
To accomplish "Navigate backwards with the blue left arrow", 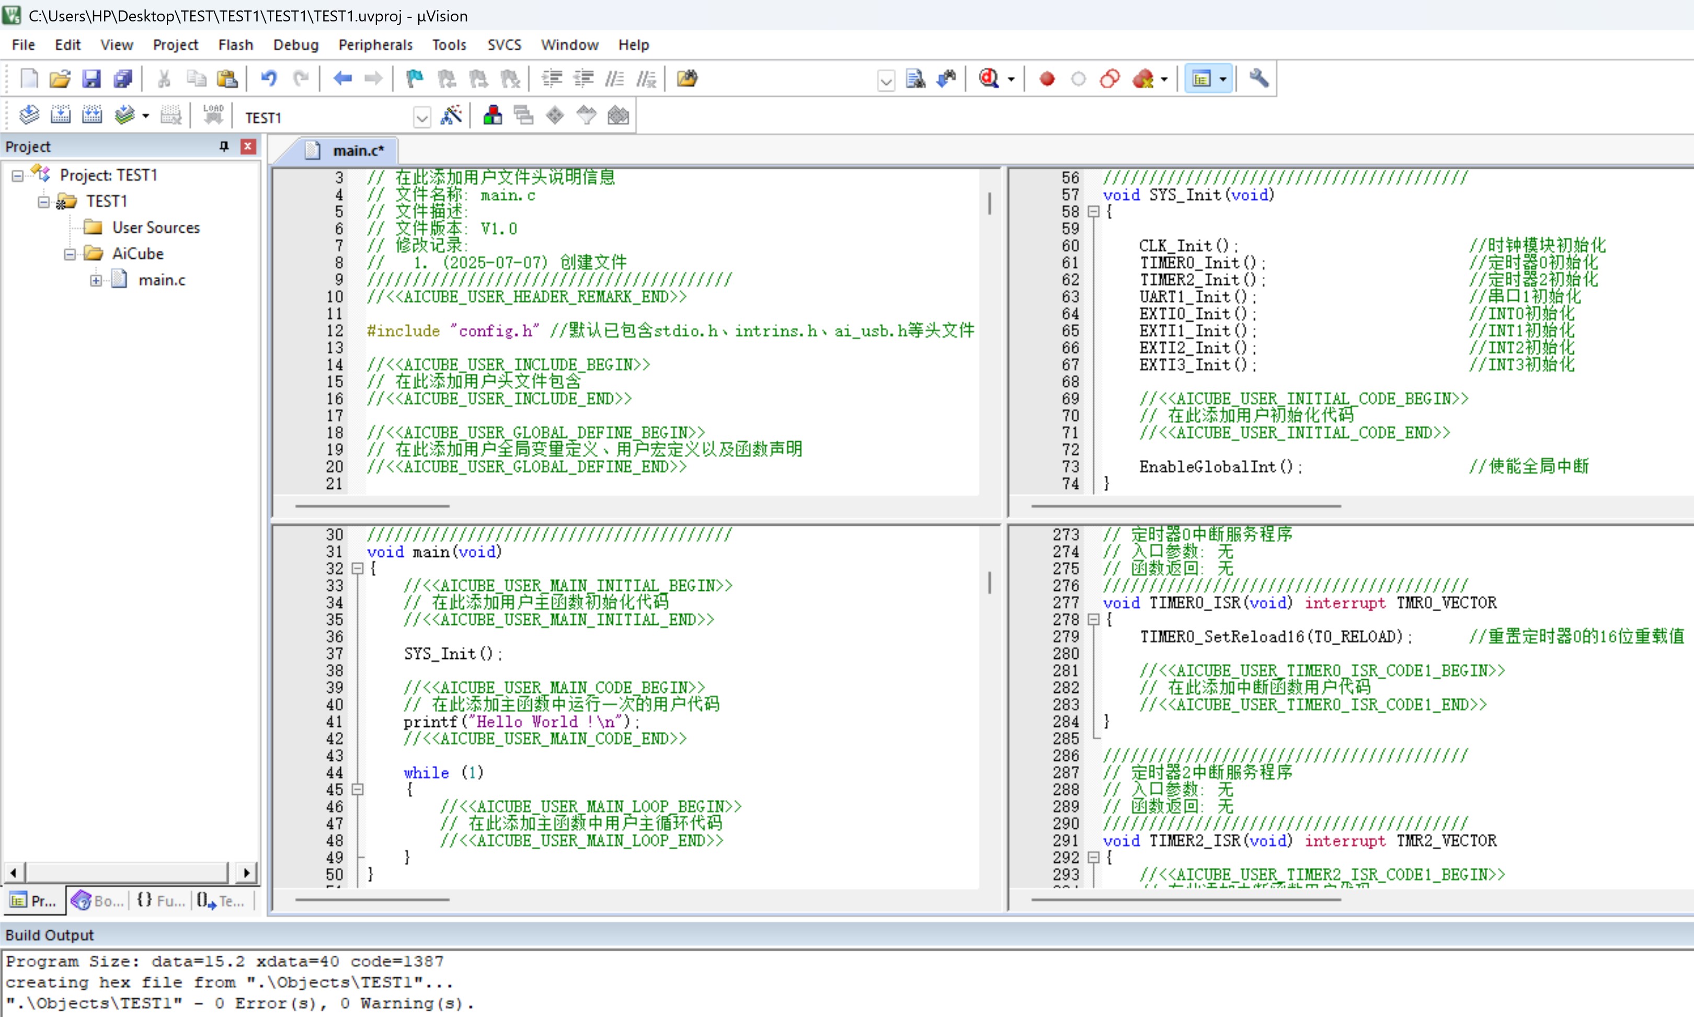I will [342, 79].
